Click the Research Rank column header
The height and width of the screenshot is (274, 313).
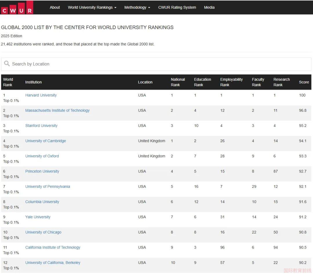[x=281, y=82]
